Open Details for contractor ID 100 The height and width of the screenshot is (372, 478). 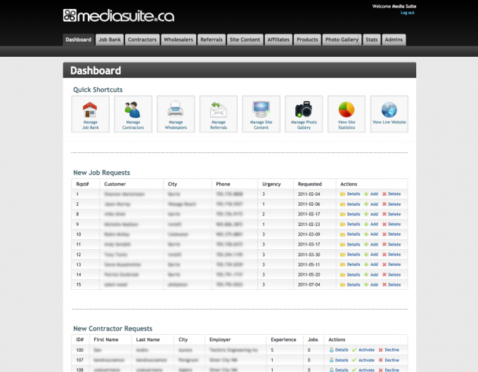(341, 350)
